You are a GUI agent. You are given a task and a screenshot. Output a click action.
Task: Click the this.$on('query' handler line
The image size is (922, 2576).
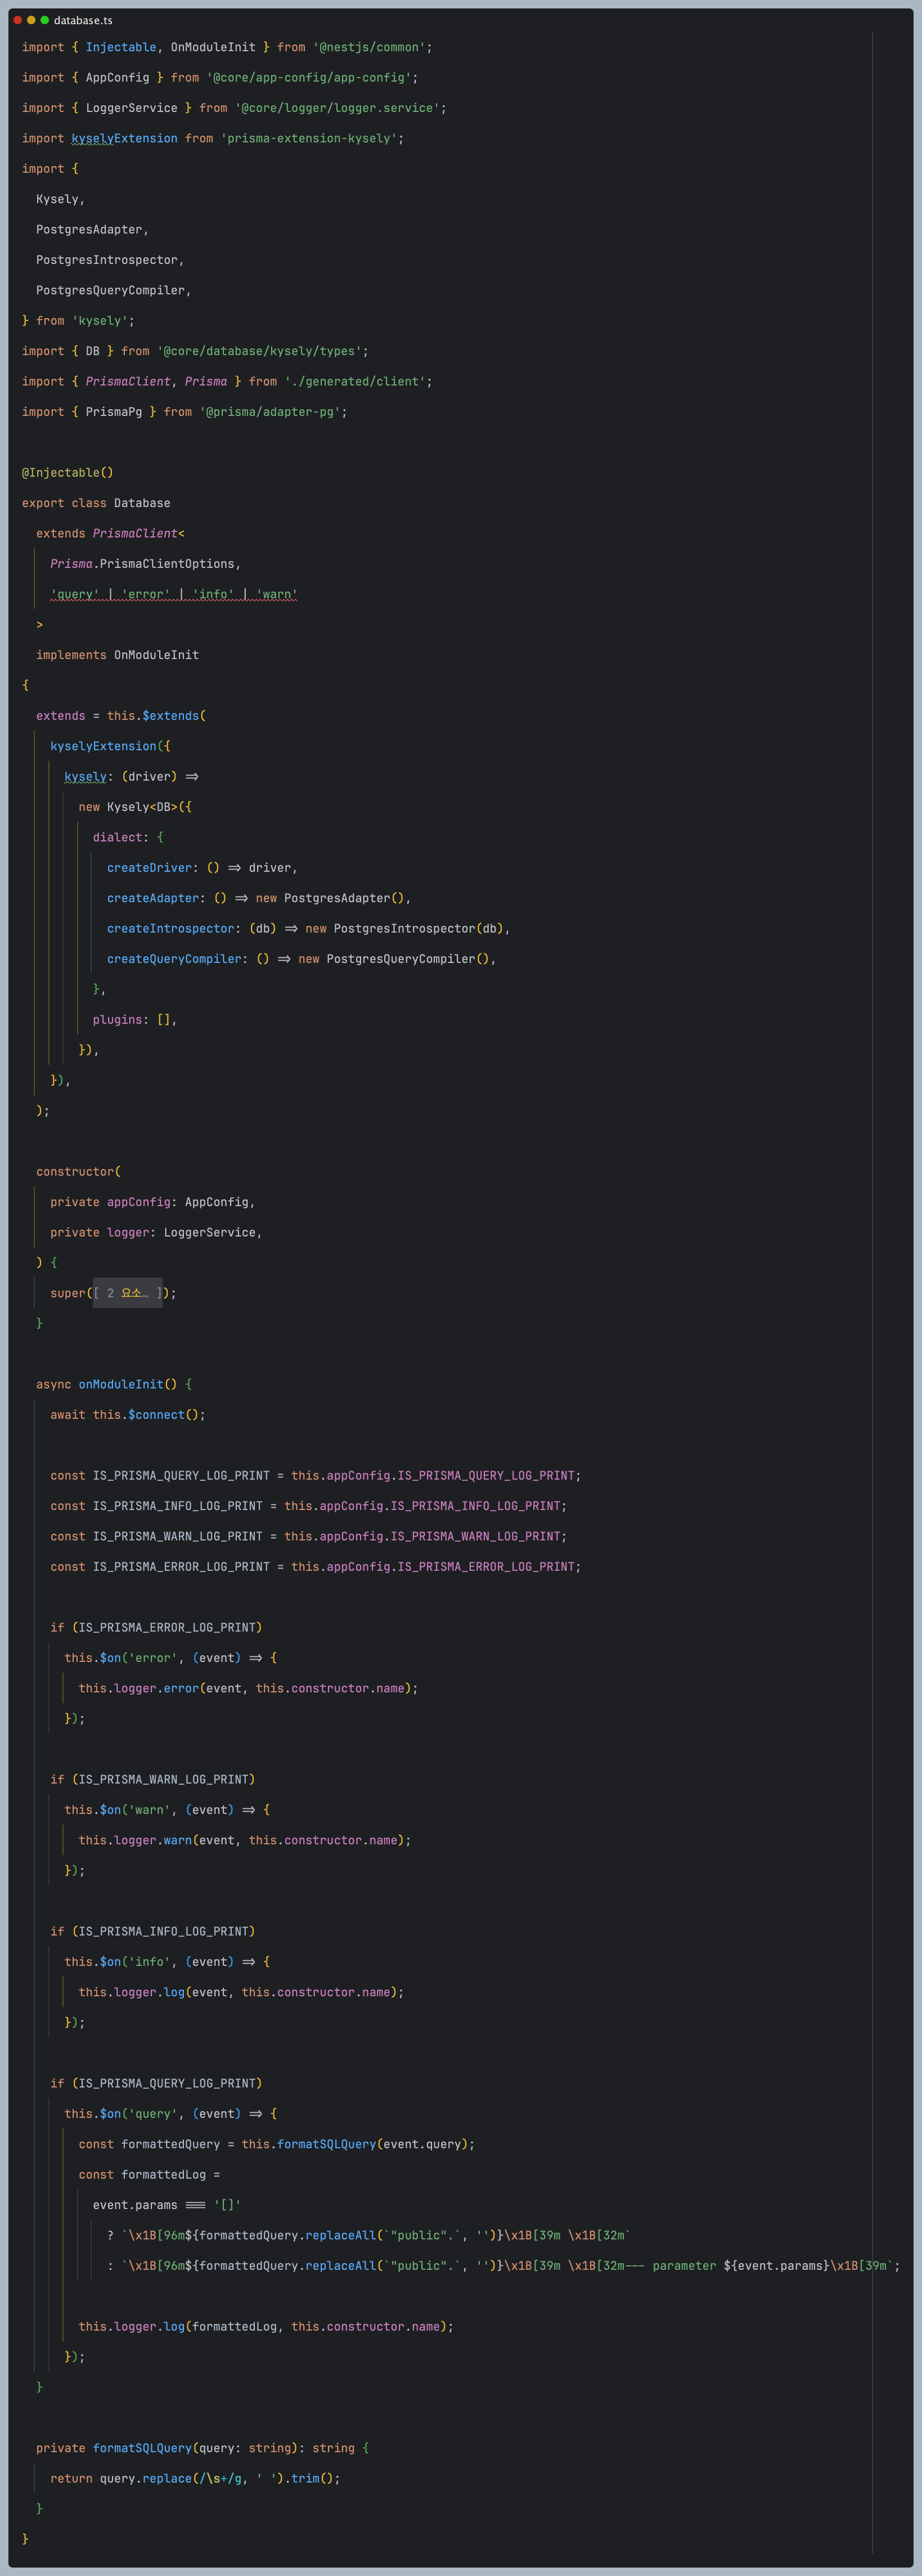(171, 2114)
